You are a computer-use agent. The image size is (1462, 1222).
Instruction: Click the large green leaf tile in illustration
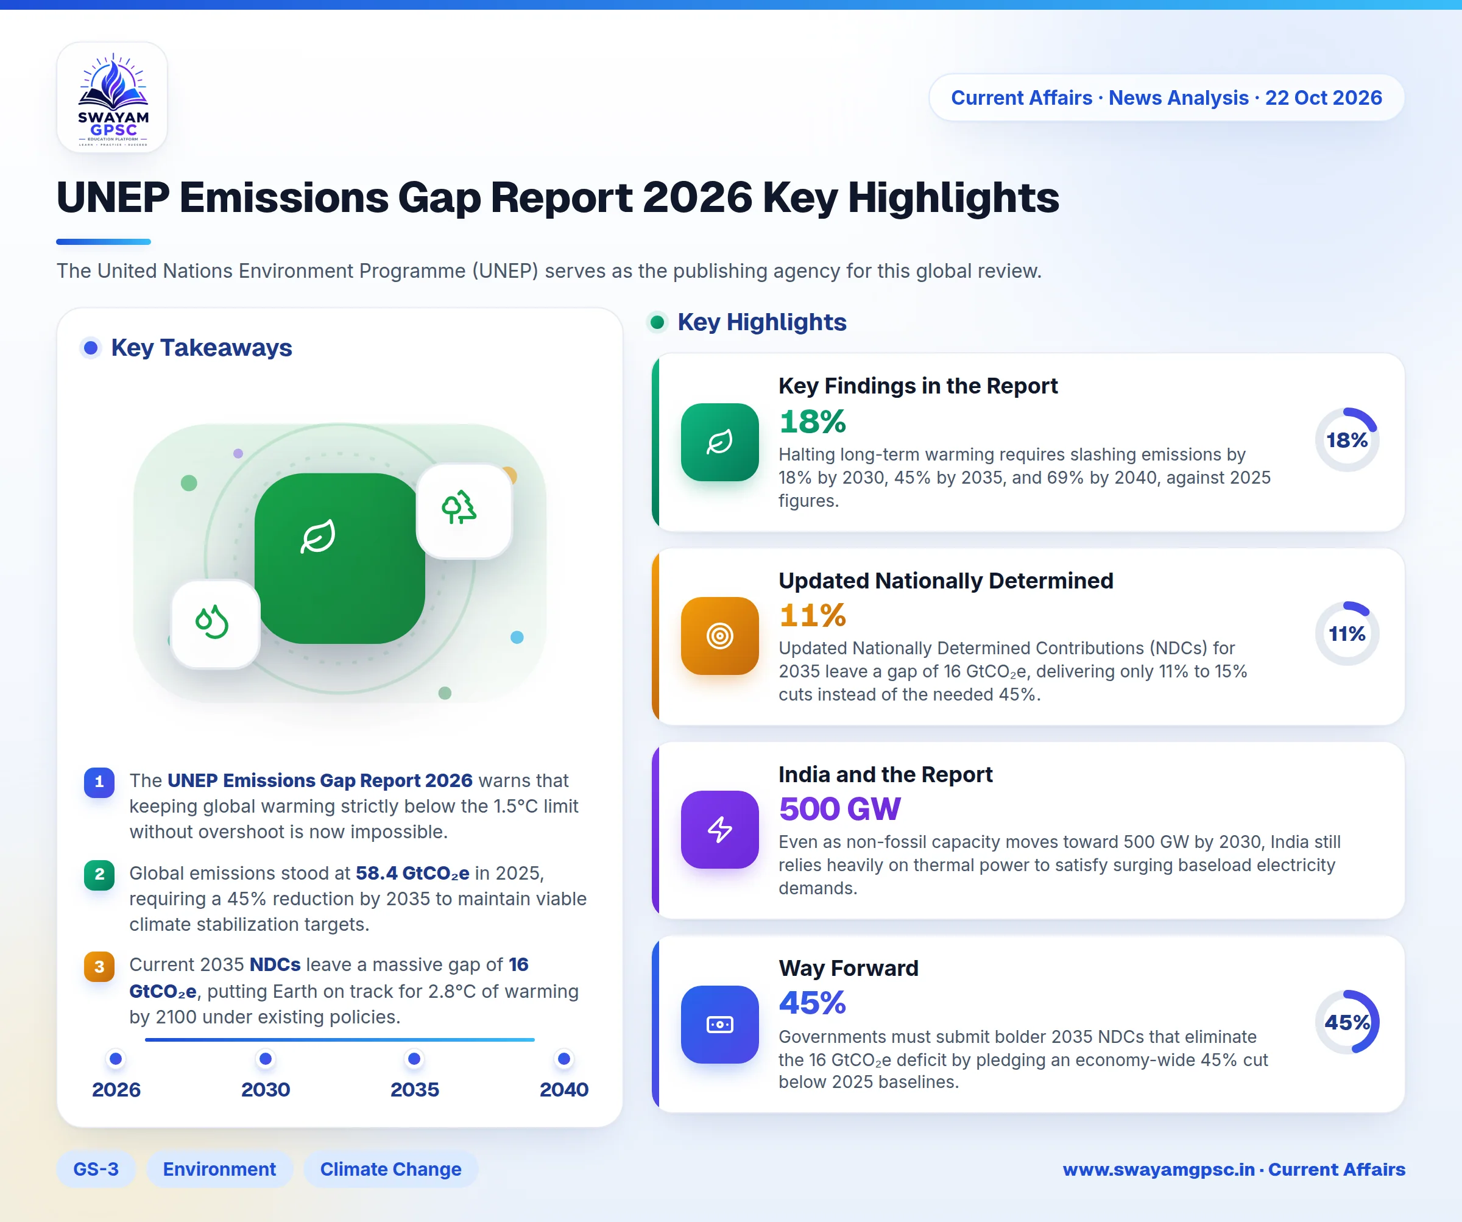click(x=340, y=558)
